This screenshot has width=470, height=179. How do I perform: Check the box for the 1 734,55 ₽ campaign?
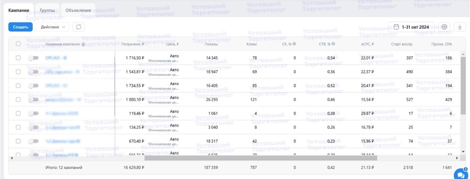18,86
